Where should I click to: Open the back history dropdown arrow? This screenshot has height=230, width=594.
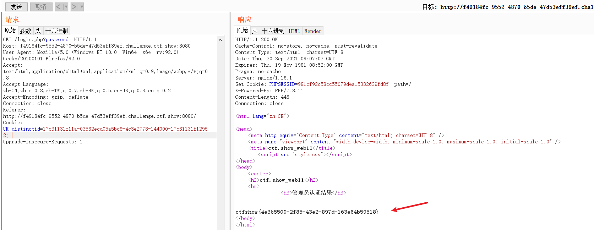click(x=66, y=7)
